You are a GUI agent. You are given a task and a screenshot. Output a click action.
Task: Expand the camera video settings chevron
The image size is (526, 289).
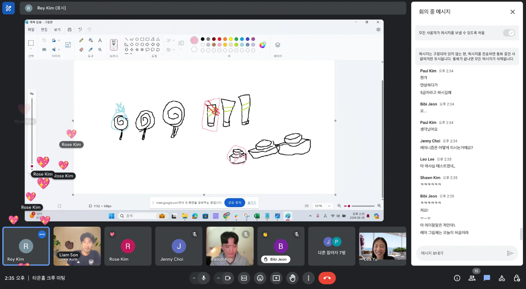pyautogui.click(x=218, y=278)
